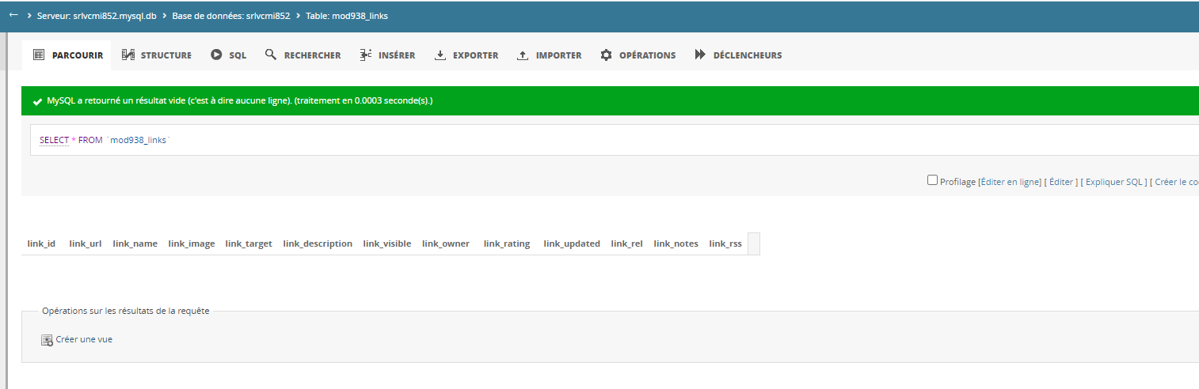Click the Rechercher magnifier icon
Image resolution: width=1199 pixels, height=389 pixels.
(271, 55)
